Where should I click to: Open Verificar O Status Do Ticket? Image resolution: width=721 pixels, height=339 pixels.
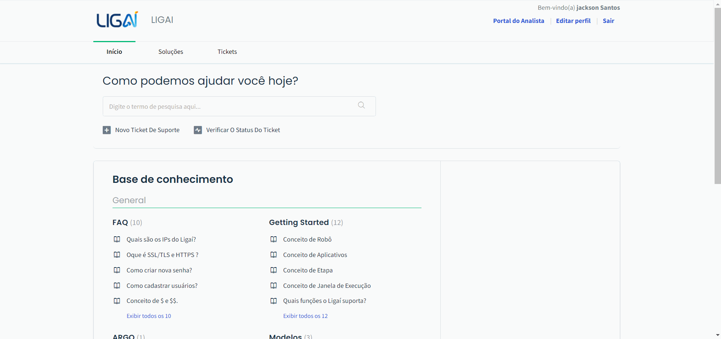[x=243, y=130]
